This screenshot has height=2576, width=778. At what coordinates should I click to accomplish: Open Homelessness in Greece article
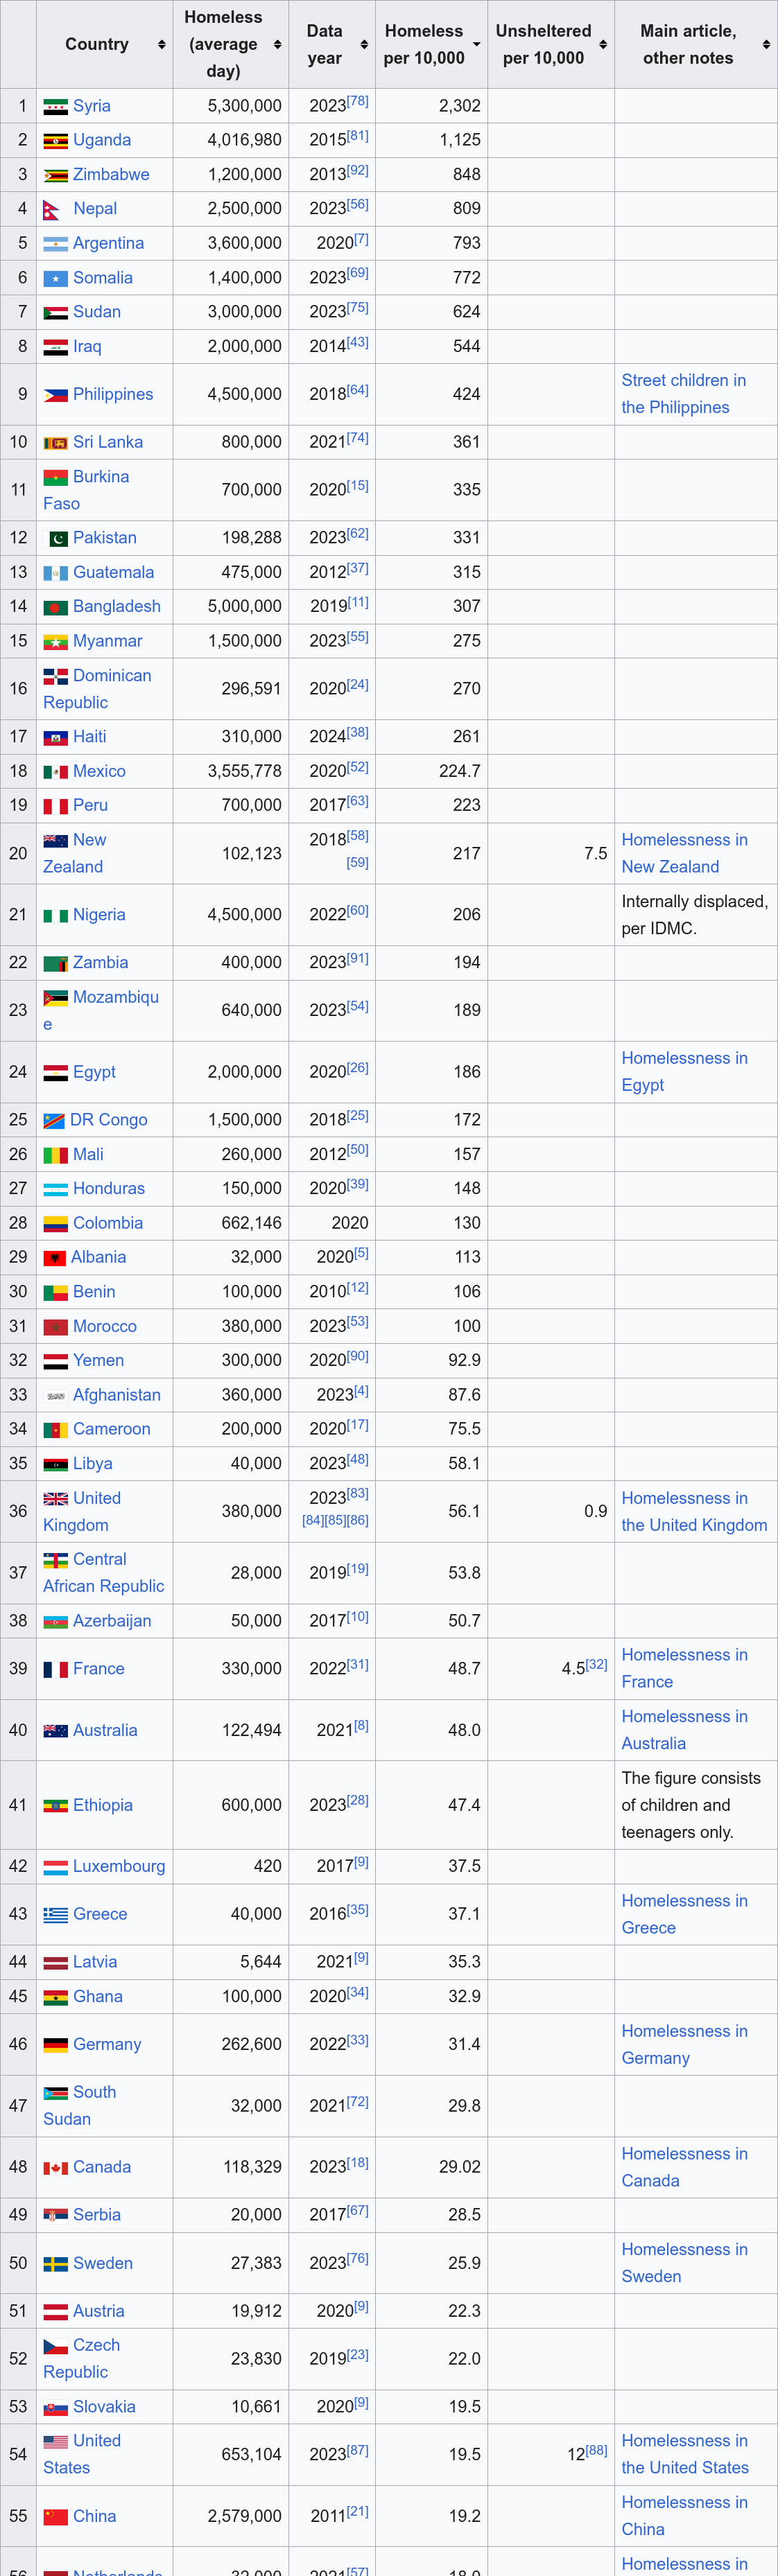coord(685,1914)
